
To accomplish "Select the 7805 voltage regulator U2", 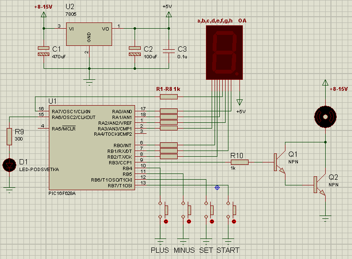I will [89, 33].
